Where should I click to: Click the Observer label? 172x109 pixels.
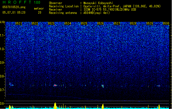[56, 3]
